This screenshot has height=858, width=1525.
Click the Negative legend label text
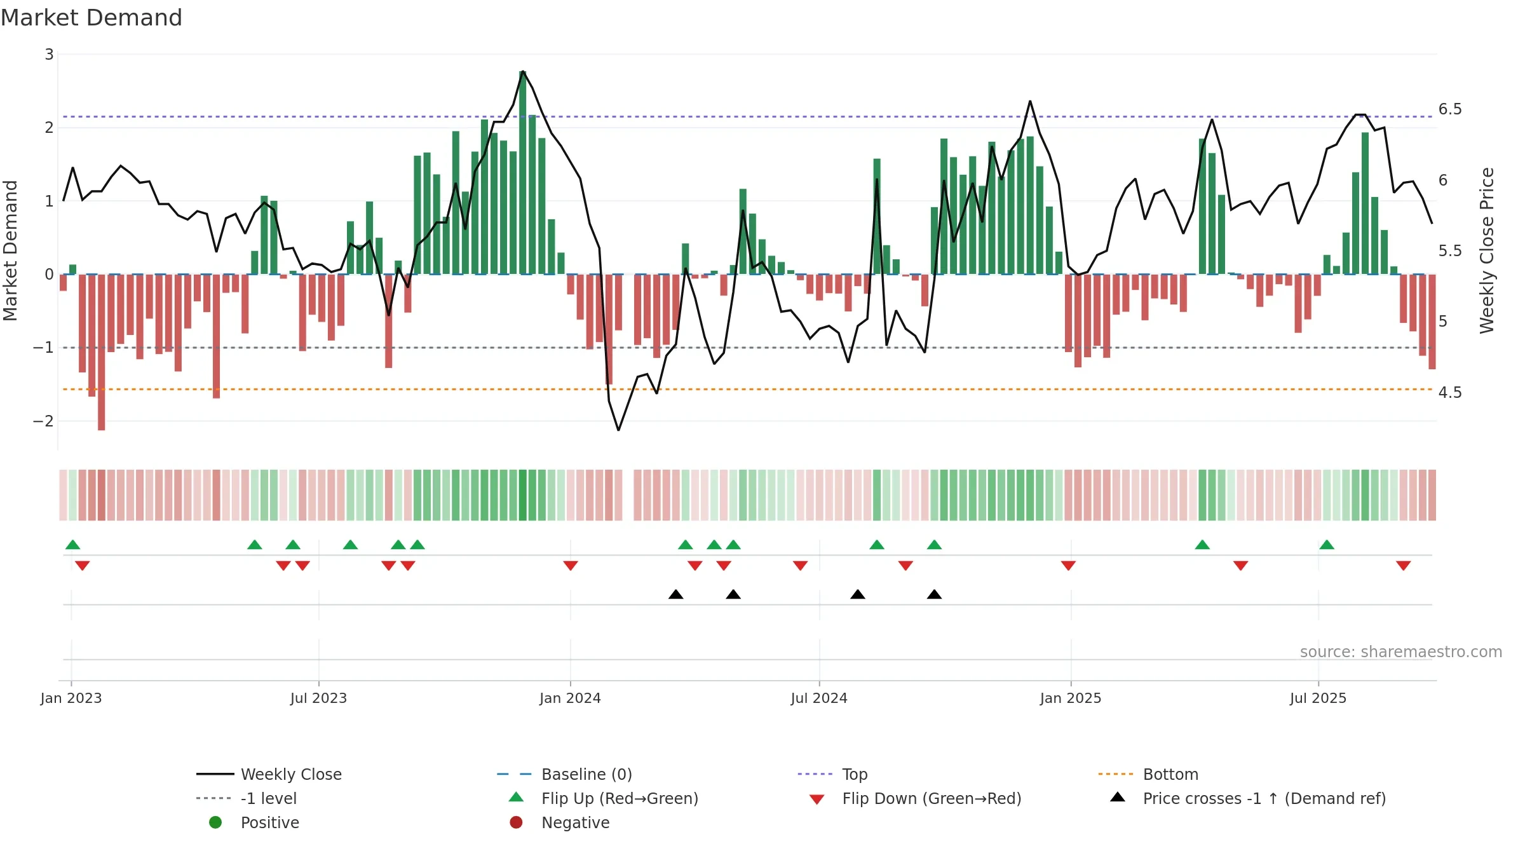pyautogui.click(x=575, y=822)
